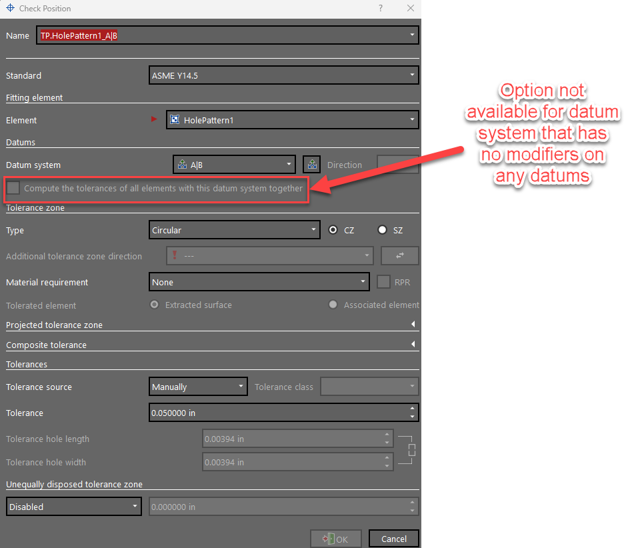Screen dimensions: 624x548
Task: Close the Check Position dialog
Action: click(410, 8)
